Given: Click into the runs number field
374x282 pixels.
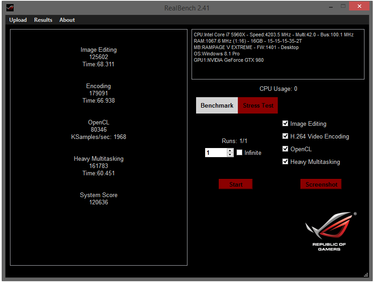Looking at the screenshot, I should (216, 153).
